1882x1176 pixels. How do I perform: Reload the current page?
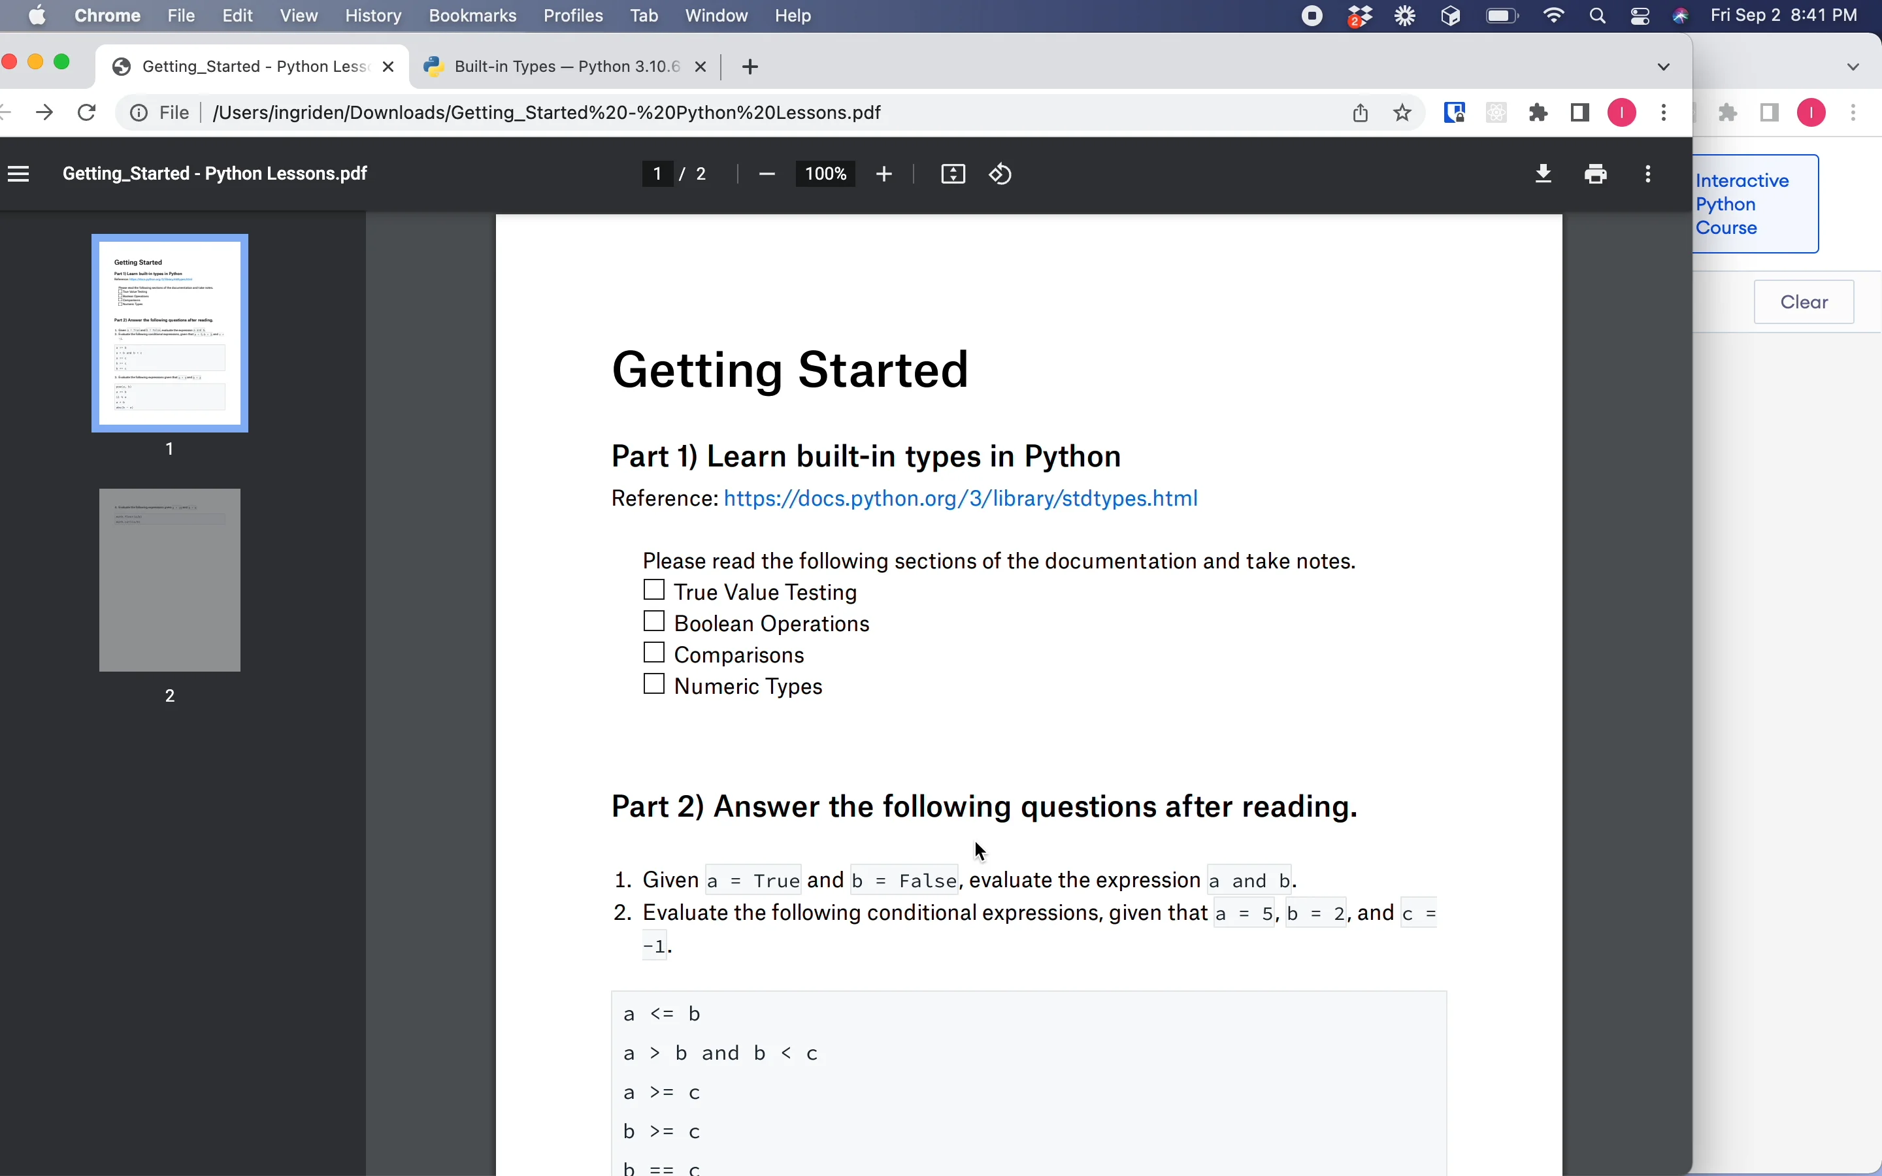pyautogui.click(x=87, y=113)
